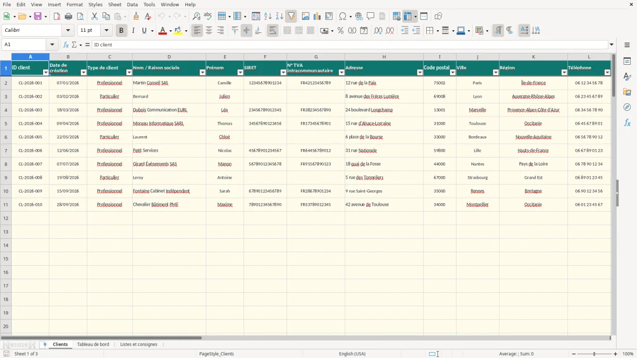Click Add Decimal Place icon

(378, 31)
